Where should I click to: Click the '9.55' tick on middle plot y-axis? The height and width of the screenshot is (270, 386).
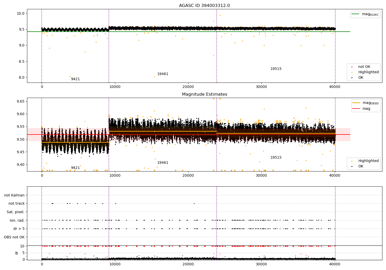[x=21, y=127]
